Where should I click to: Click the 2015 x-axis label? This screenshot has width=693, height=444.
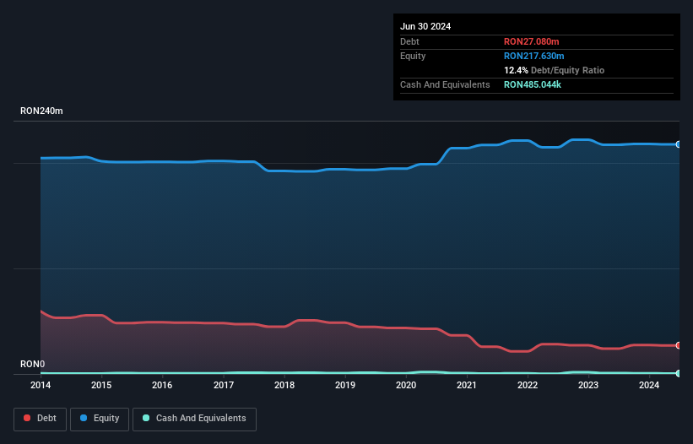101,385
